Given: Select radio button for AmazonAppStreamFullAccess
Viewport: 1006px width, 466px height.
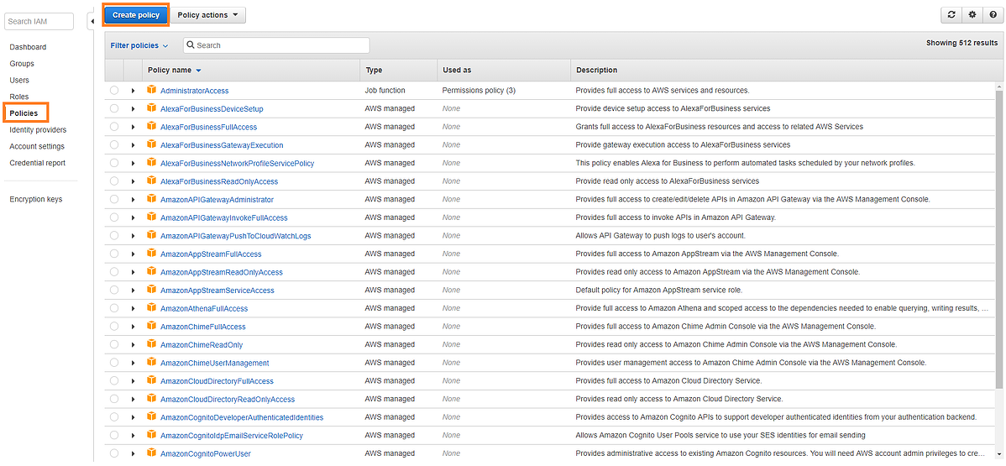Looking at the screenshot, I should [113, 254].
